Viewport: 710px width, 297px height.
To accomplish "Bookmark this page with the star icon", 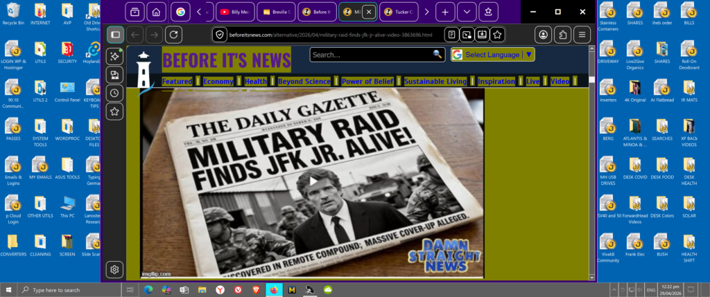I will (497, 35).
